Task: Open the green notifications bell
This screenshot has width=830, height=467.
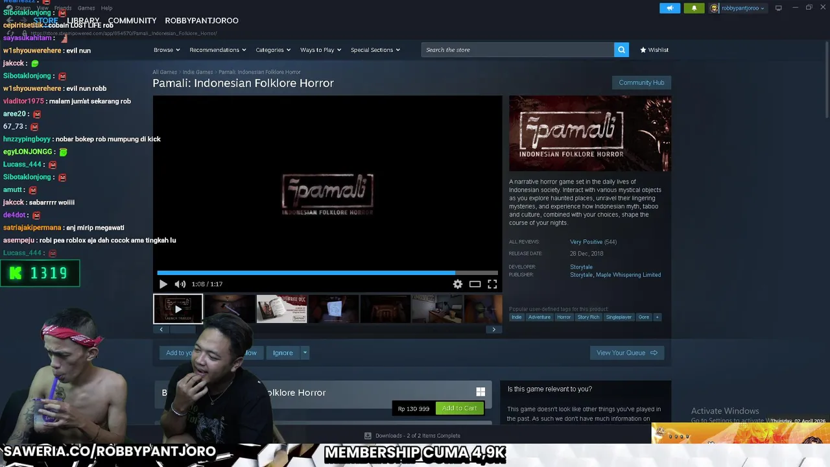Action: click(694, 8)
